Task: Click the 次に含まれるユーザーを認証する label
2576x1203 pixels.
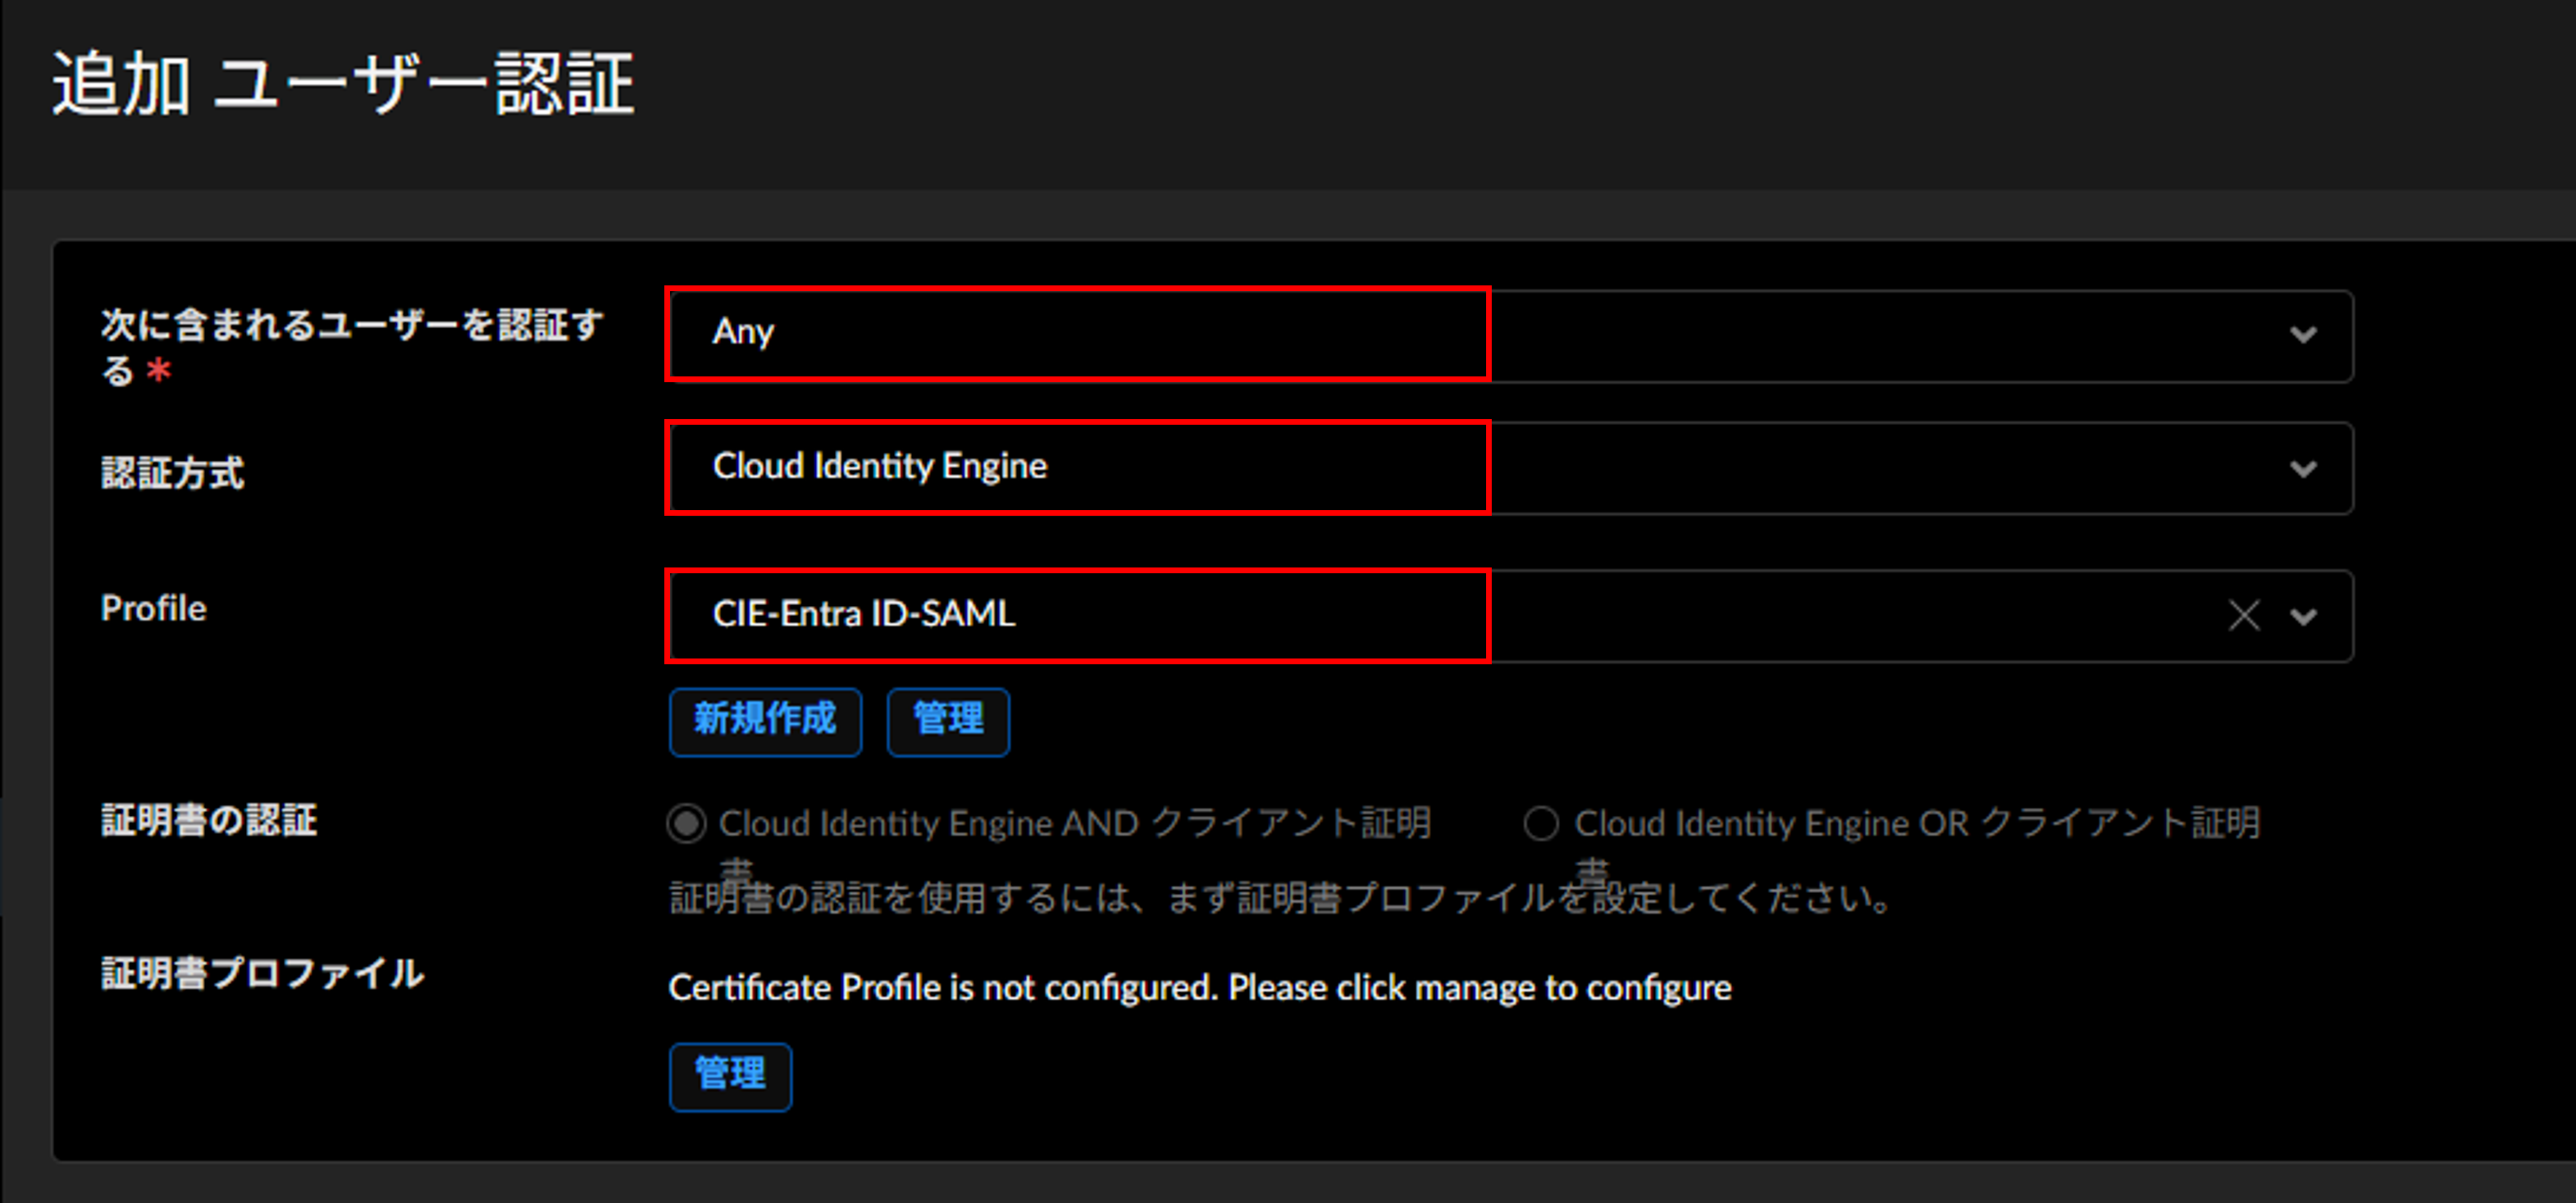Action: (352, 347)
